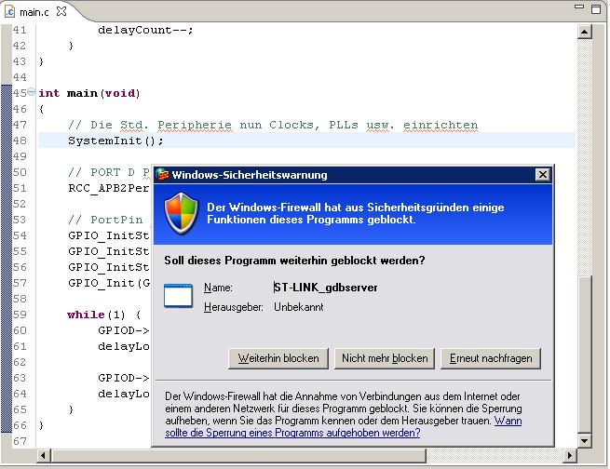The width and height of the screenshot is (610, 469).
Task: Click the horizontal scrollbar left arrow
Action: (x=43, y=455)
